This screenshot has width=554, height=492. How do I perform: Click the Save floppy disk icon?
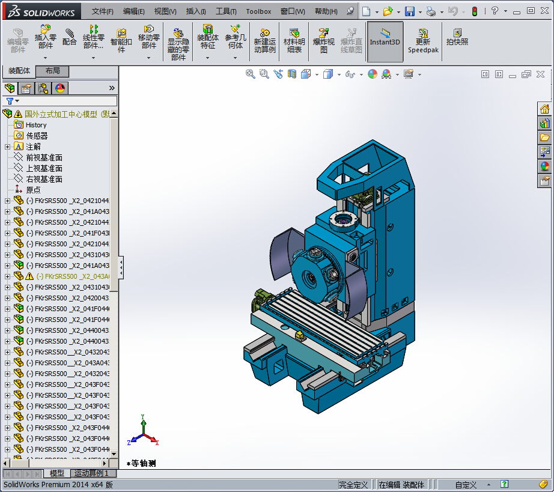[410, 11]
